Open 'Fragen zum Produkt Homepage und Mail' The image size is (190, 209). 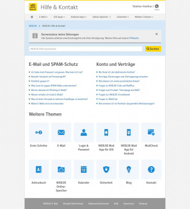coord(119,90)
